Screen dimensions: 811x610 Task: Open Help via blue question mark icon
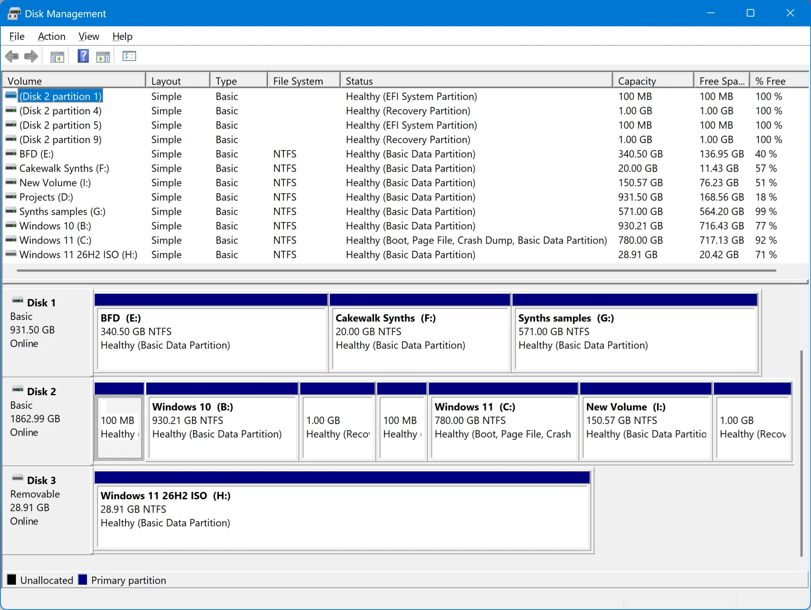pos(83,56)
